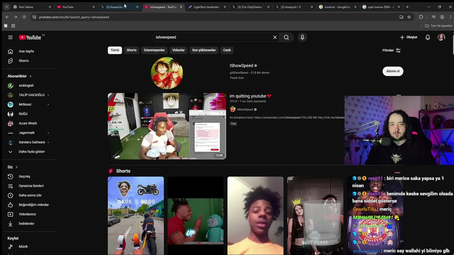Screen dimensions: 454x255
Task: Click the YouTube logo
Action: point(31,37)
